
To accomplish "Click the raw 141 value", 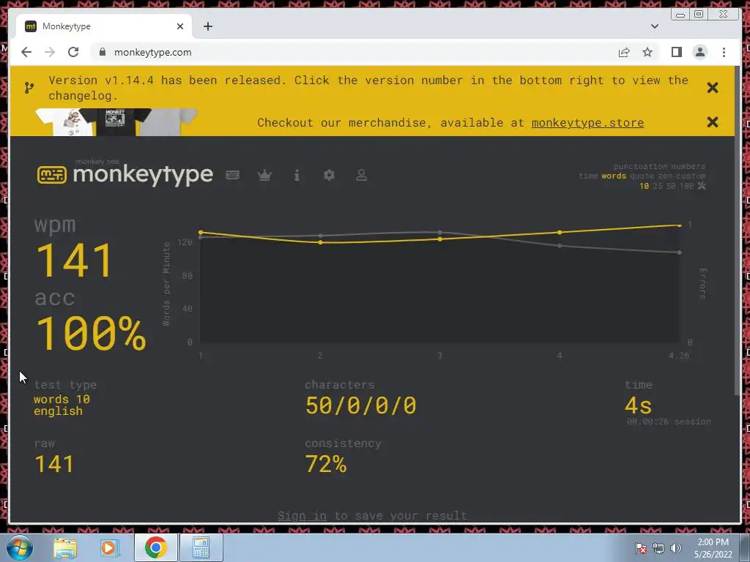I will tap(54, 464).
